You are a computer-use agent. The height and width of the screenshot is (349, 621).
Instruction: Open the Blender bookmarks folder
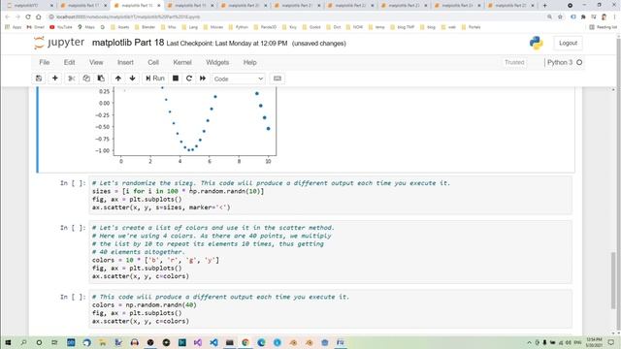click(146, 27)
